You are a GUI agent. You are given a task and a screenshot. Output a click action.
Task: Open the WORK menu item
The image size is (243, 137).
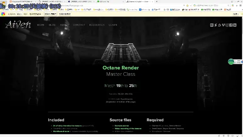tap(41, 25)
